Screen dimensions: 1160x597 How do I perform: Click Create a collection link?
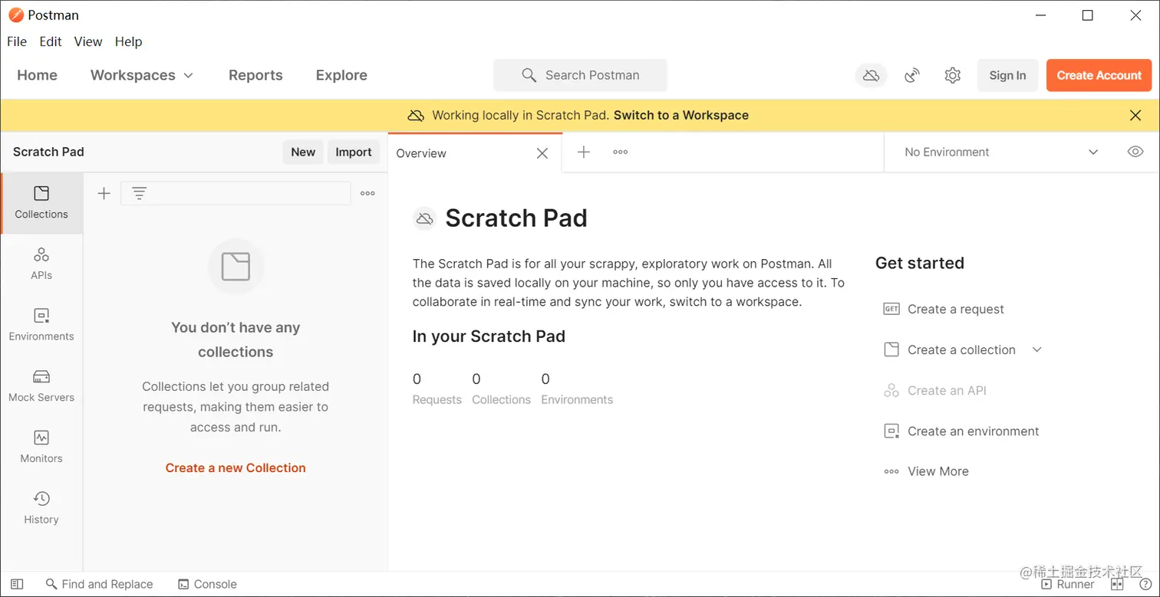[x=961, y=349]
